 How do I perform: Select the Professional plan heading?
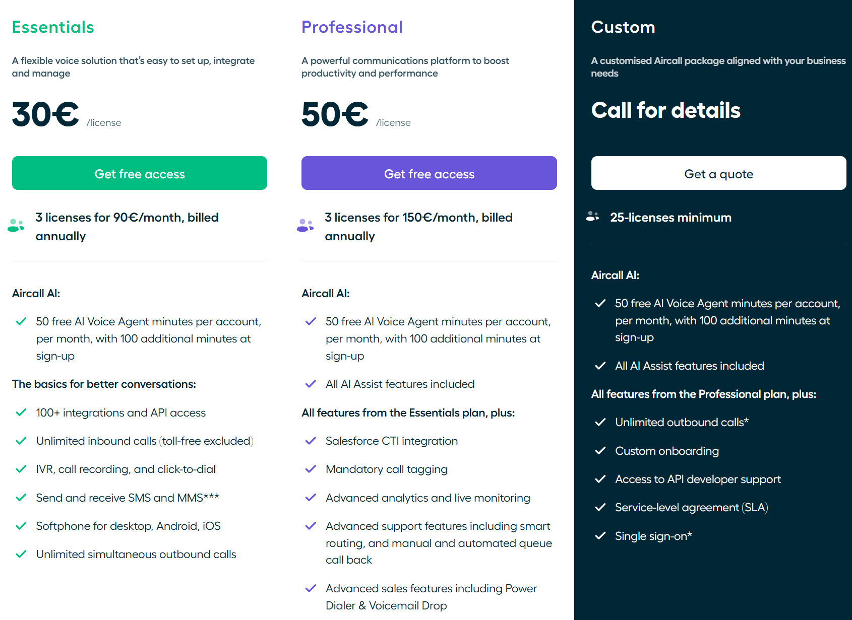coord(352,27)
